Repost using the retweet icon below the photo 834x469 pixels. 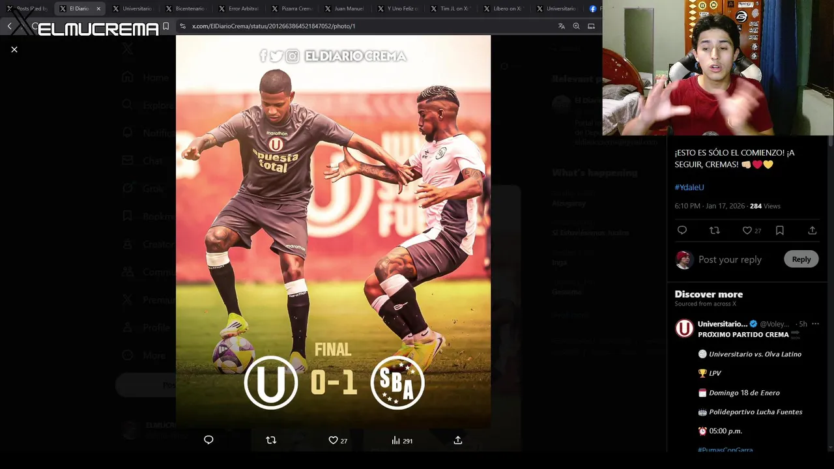click(x=271, y=440)
